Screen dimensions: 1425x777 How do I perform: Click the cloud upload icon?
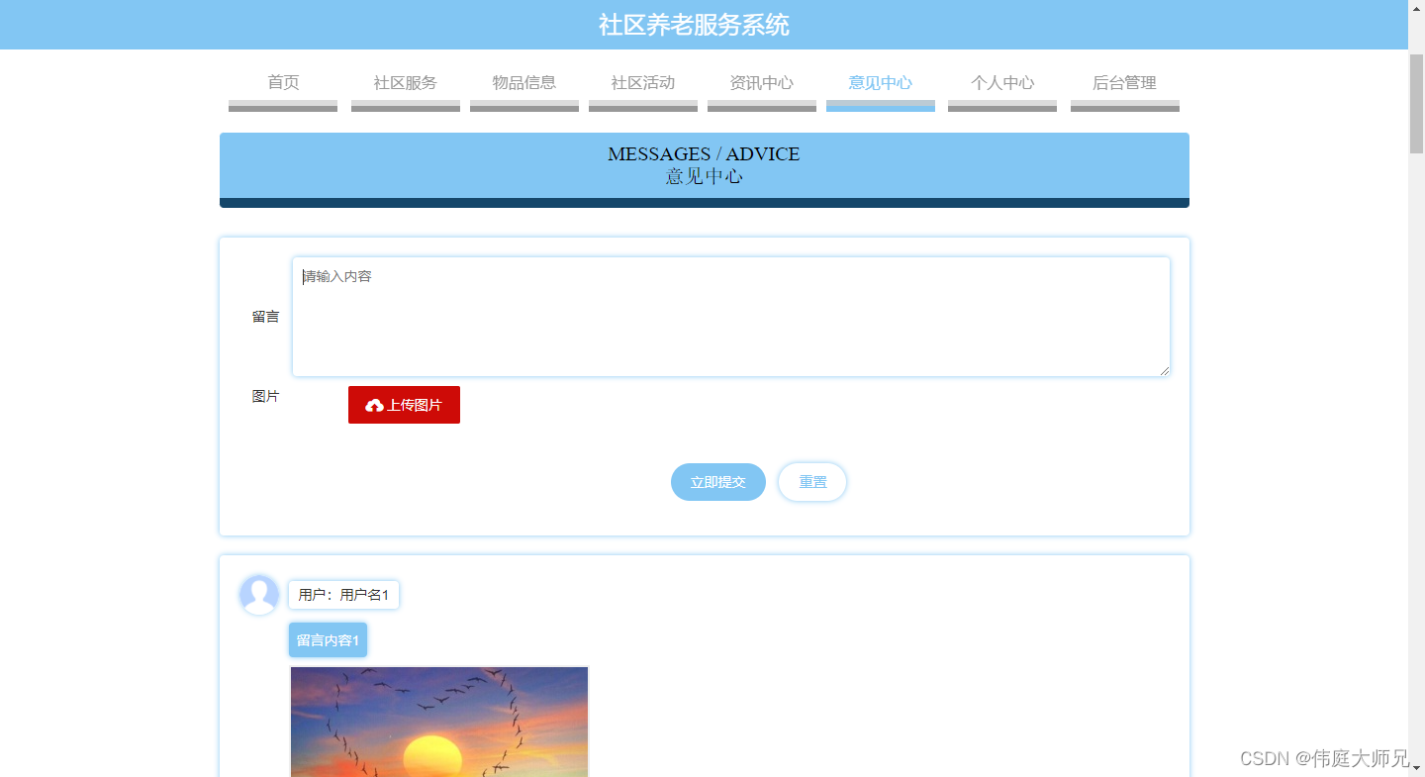click(x=374, y=405)
